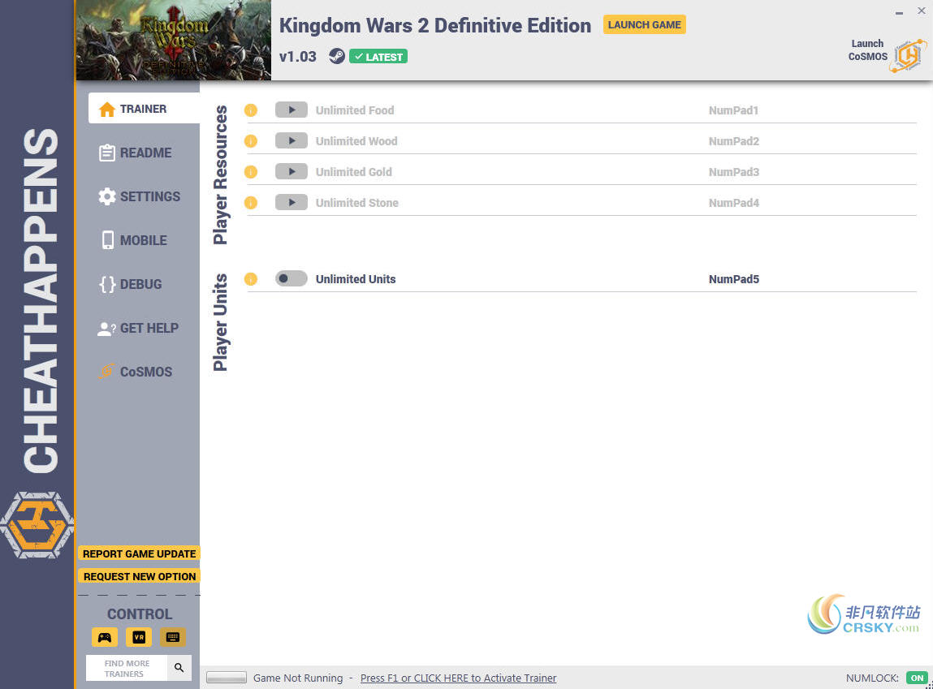This screenshot has width=933, height=689.
Task: Click the LAUNCH GAME button
Action: point(645,25)
